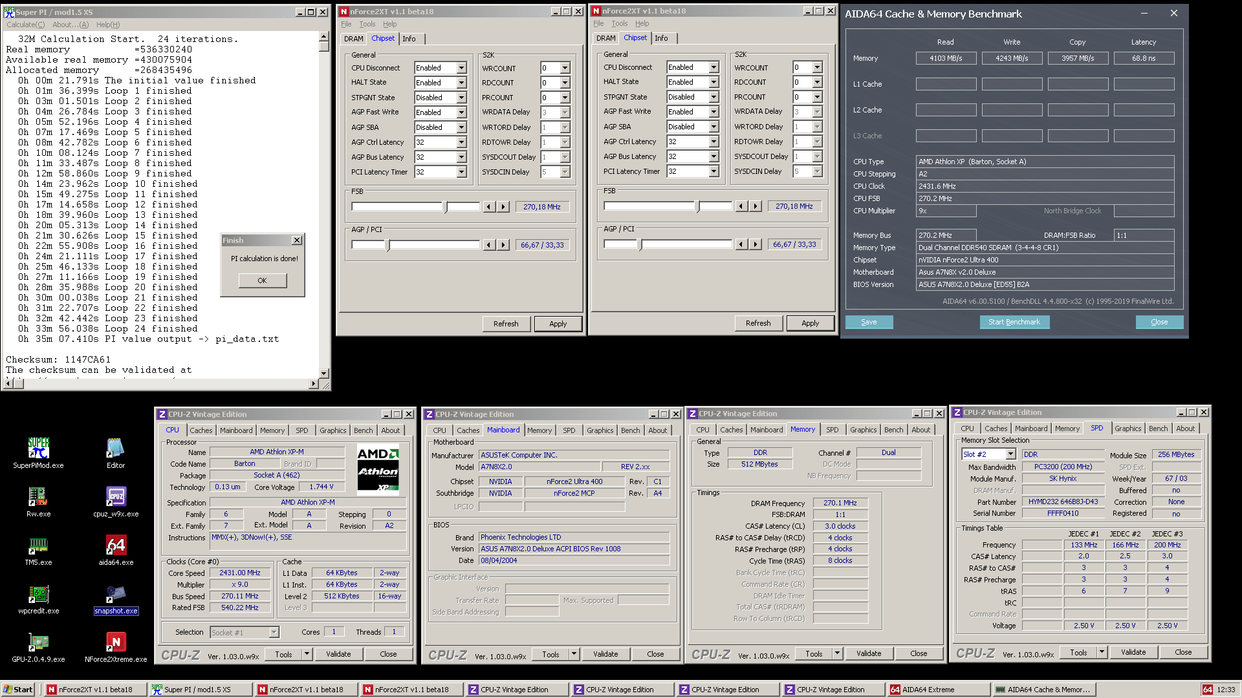Image resolution: width=1242 pixels, height=698 pixels.
Task: Click the Start button on the taskbar
Action: point(18,690)
